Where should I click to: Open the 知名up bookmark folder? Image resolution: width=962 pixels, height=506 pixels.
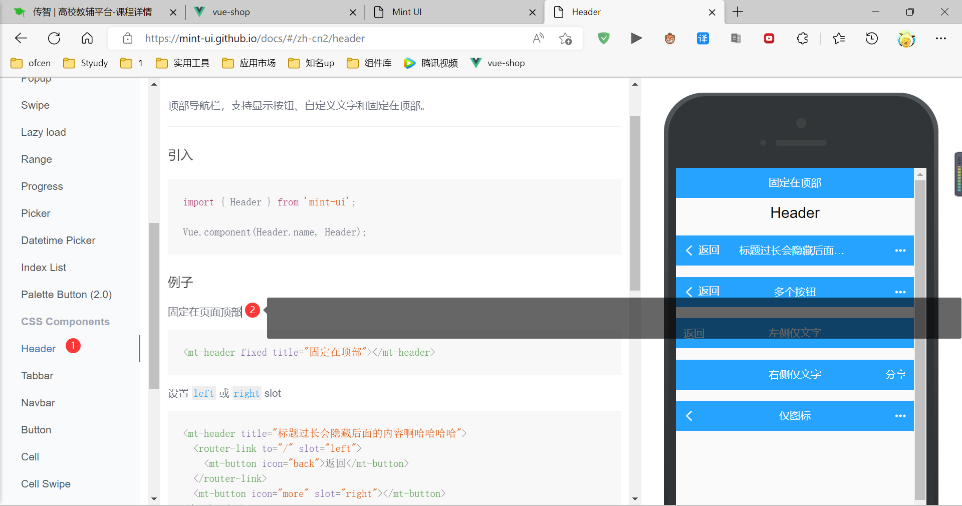311,63
